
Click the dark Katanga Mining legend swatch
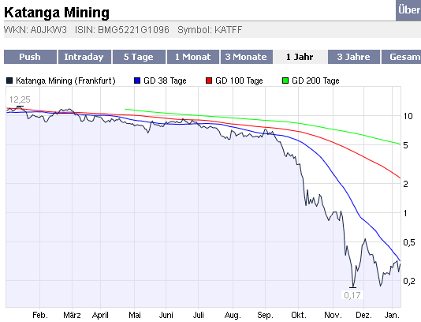pyautogui.click(x=9, y=80)
